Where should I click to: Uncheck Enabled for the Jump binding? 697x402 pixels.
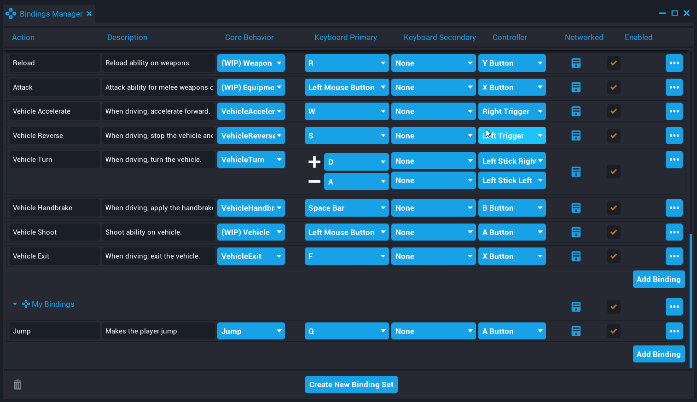tap(613, 331)
